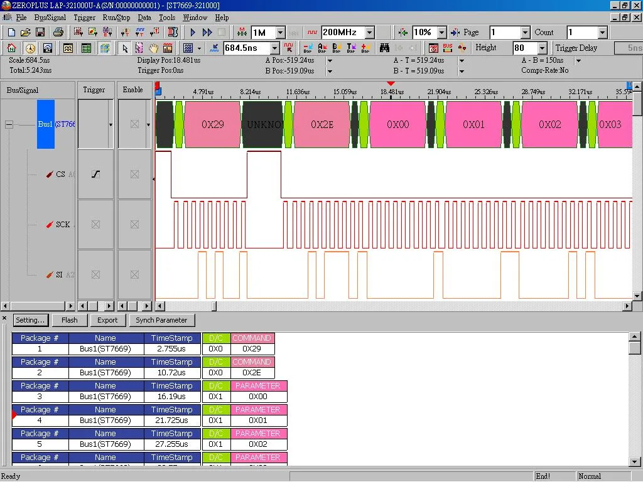Image resolution: width=643 pixels, height=482 pixels.
Task: Click the New file icon
Action: coord(11,33)
